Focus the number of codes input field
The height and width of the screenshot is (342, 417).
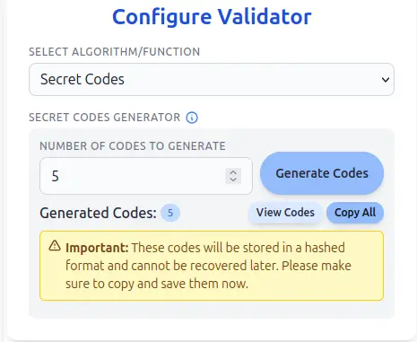pos(146,176)
